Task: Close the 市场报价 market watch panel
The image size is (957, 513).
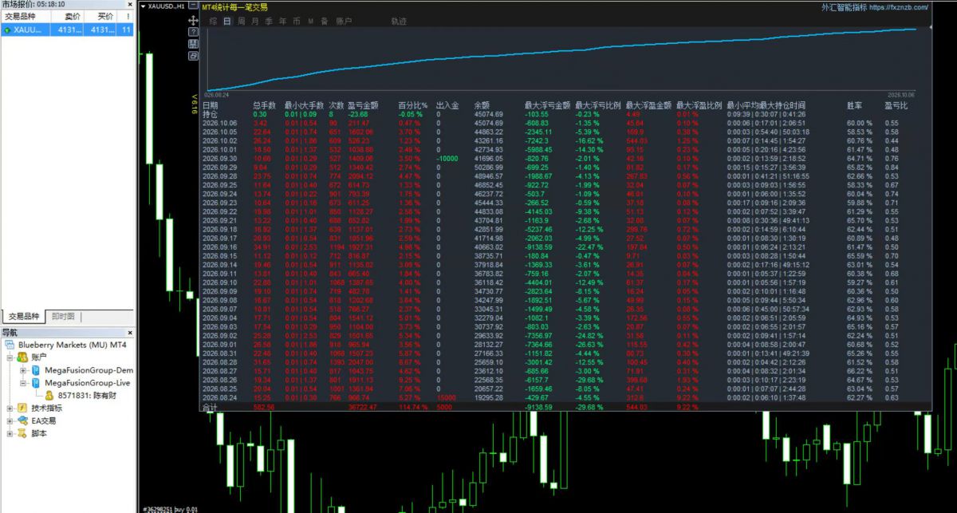Action: pos(129,4)
